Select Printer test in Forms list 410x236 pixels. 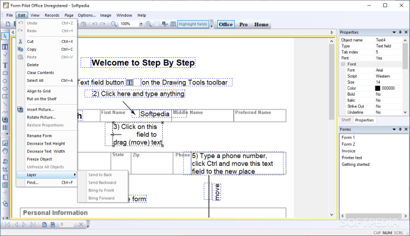tap(351, 158)
